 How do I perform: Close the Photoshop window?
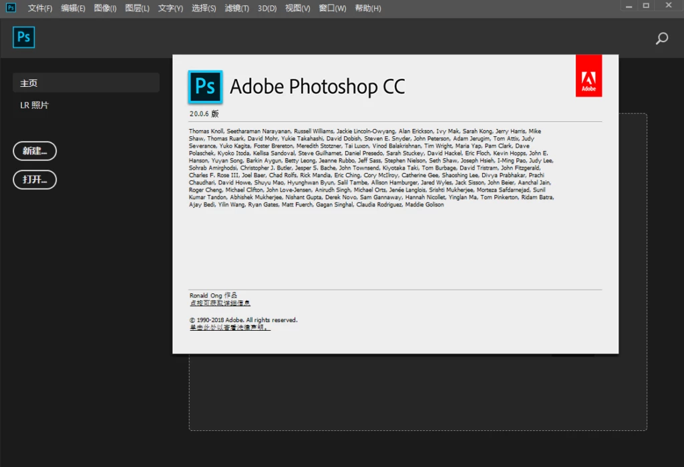668,5
